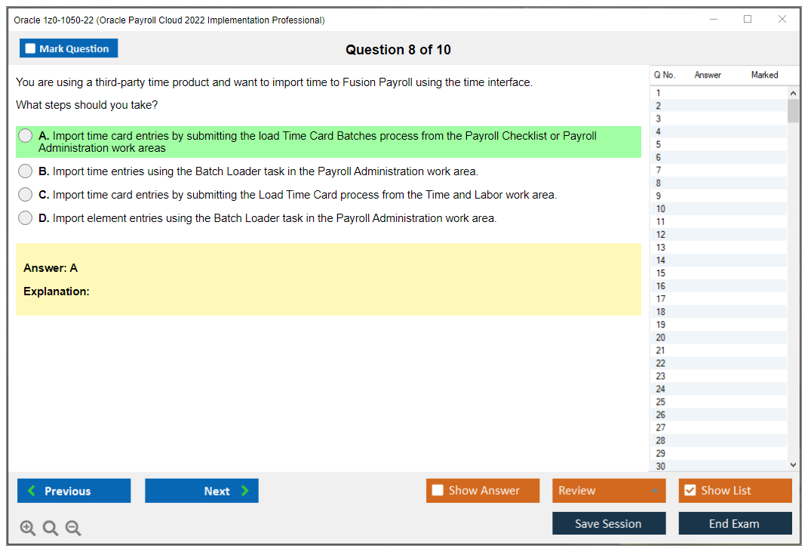Disable the Show List checkbox
811x555 pixels.
tap(689, 490)
